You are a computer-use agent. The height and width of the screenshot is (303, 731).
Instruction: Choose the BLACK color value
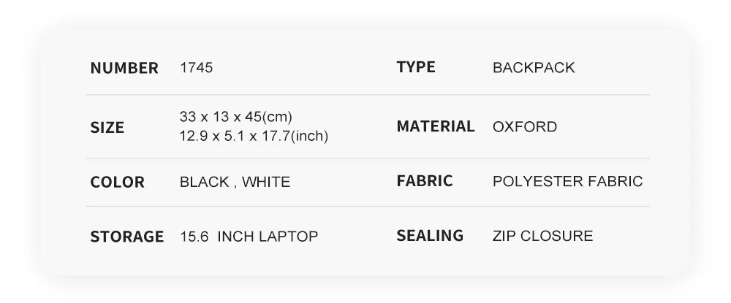pos(204,182)
